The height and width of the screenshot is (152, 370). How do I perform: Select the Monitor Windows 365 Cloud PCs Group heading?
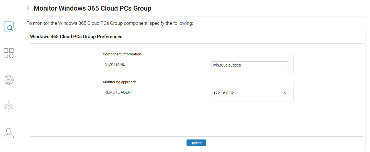[92, 8]
